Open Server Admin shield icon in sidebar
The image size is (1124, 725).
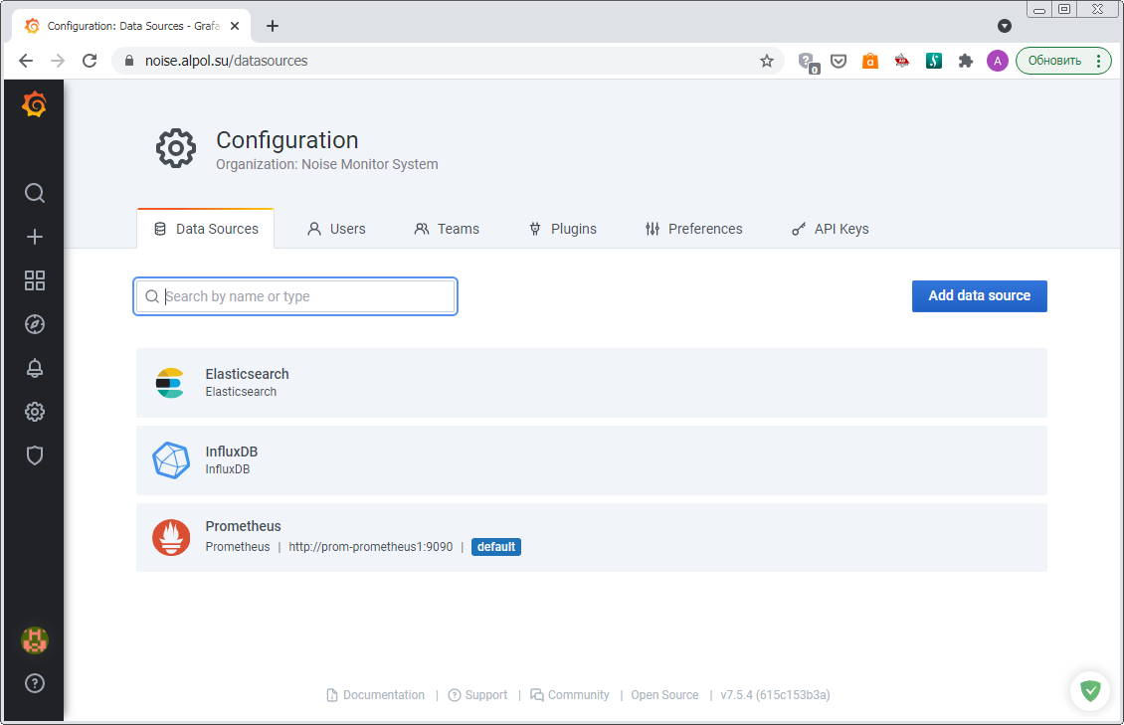tap(35, 455)
